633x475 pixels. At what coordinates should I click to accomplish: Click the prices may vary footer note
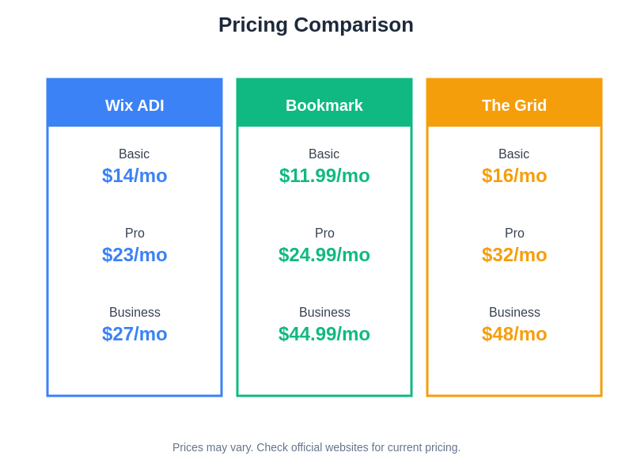coord(316,447)
